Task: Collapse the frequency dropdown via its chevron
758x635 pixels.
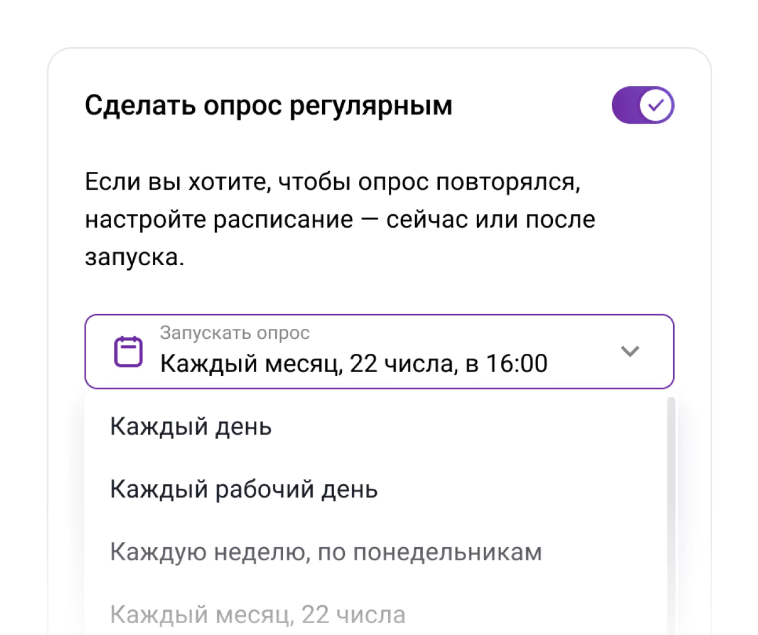Action: coord(630,351)
